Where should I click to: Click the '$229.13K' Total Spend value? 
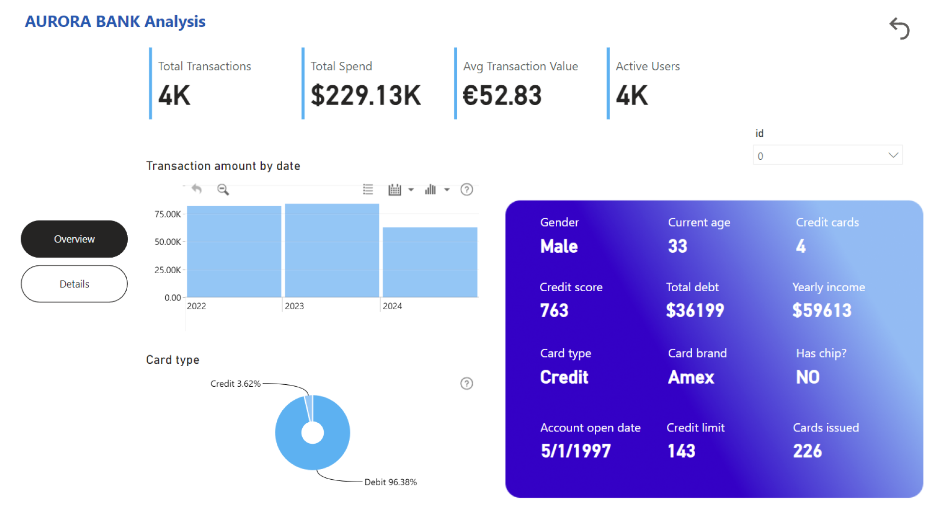366,95
